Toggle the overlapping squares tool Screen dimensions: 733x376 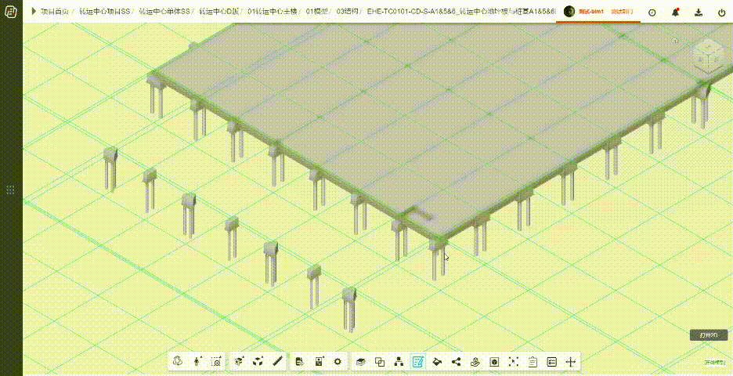pyautogui.click(x=380, y=362)
